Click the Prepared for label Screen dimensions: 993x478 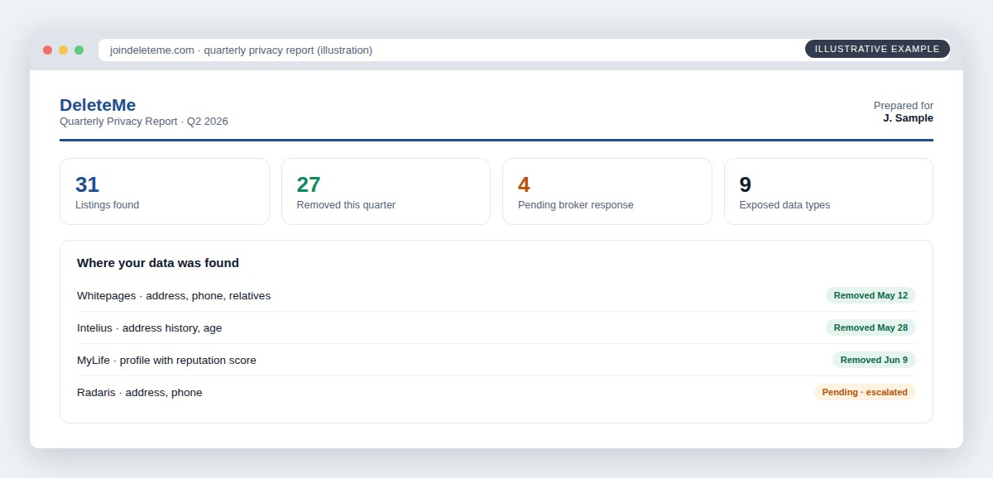(x=904, y=106)
